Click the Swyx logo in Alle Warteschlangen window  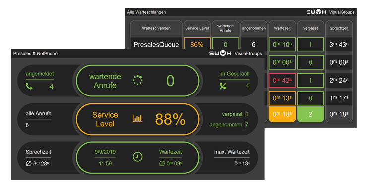tap(316, 12)
